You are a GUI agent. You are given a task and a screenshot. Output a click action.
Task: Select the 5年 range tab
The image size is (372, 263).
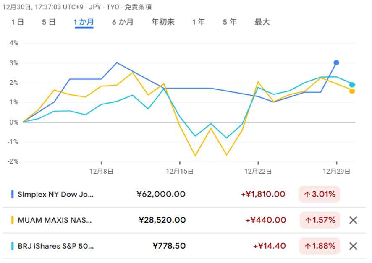(230, 22)
